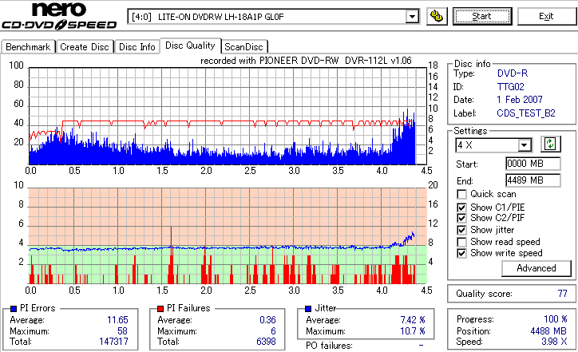Viewport: 578px width, 352px height.
Task: Uncheck Show write speed option
Action: click(x=461, y=253)
